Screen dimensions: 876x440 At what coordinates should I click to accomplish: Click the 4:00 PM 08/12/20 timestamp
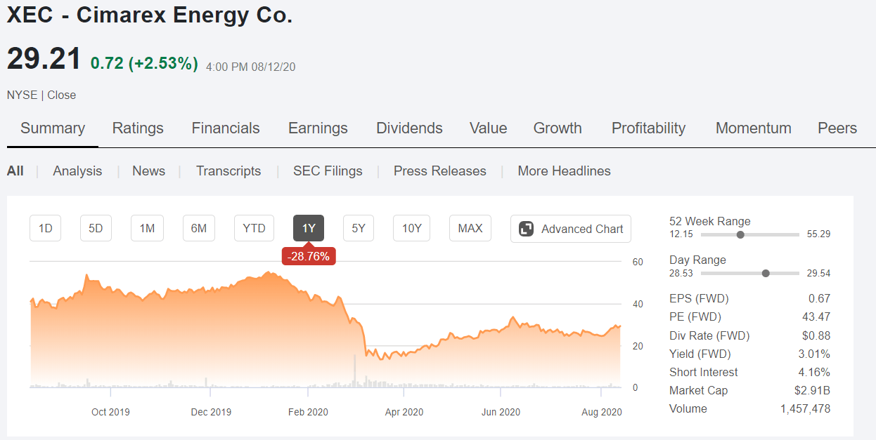pyautogui.click(x=251, y=67)
